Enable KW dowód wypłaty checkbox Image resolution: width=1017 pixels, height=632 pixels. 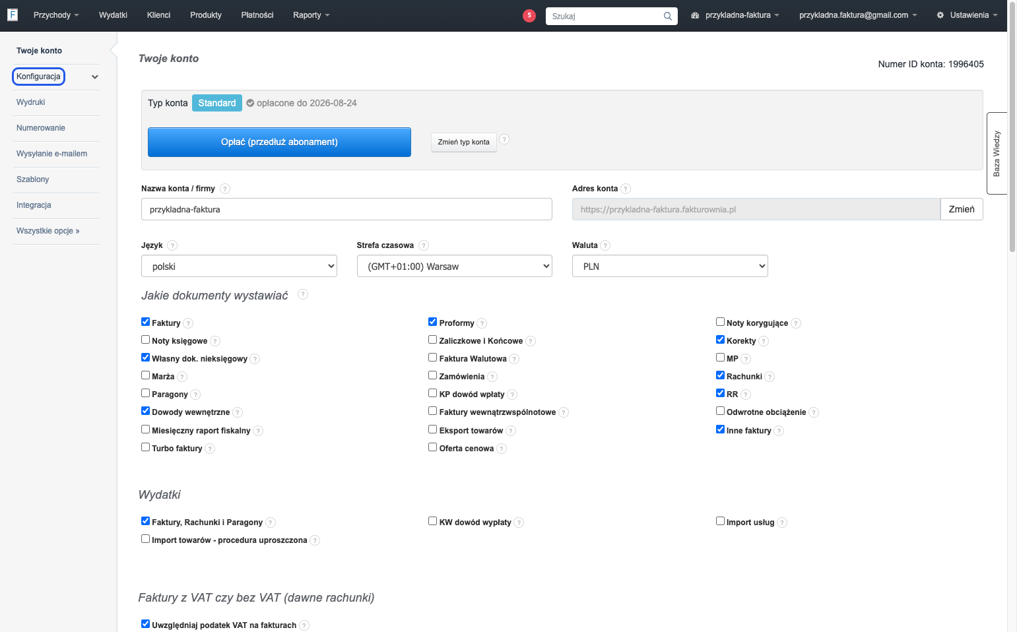[x=433, y=521]
